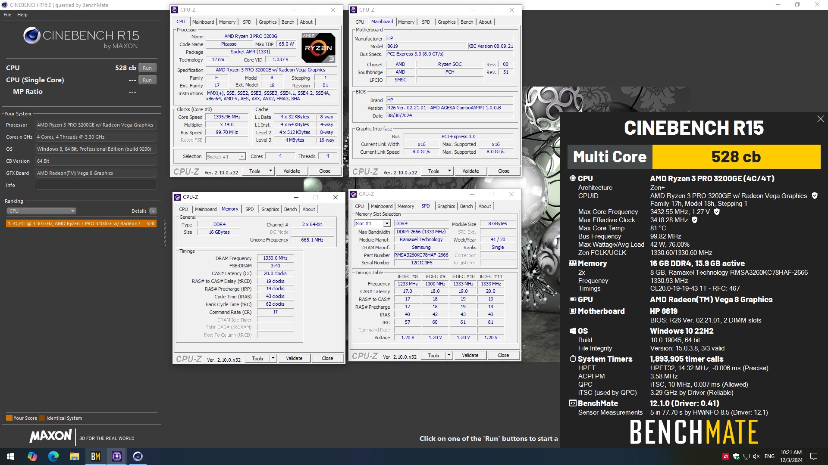This screenshot has height=465, width=828.
Task: Expand Tools arrow in CPU-Z Mainboard window
Action: click(x=449, y=171)
